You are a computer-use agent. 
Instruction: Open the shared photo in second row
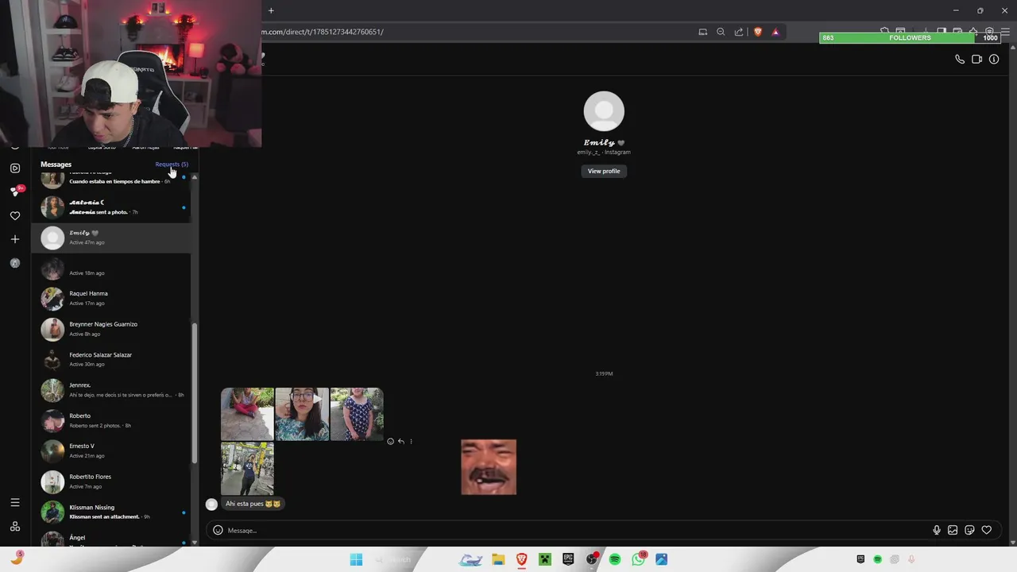(x=247, y=469)
